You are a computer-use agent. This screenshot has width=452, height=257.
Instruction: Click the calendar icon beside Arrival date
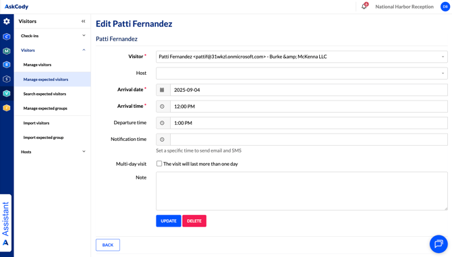(163, 90)
